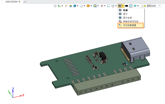Screen dimensions: 165x104
Task: Add a new tab with plus button
Action: 25,2
